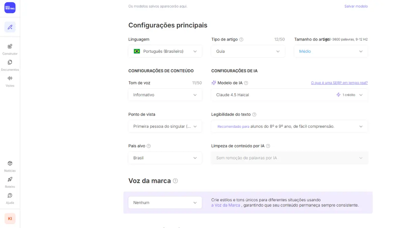Open the Tom de voz Informativo dropdown
The height and width of the screenshot is (228, 405).
point(165,95)
